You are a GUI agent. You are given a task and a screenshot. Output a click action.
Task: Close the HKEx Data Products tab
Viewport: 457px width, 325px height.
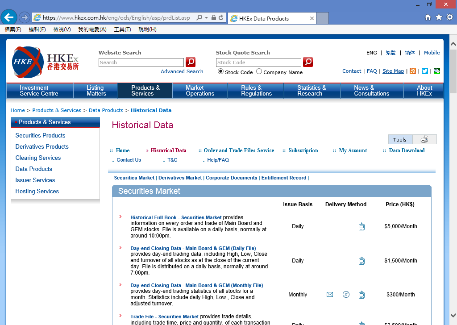tap(312, 18)
